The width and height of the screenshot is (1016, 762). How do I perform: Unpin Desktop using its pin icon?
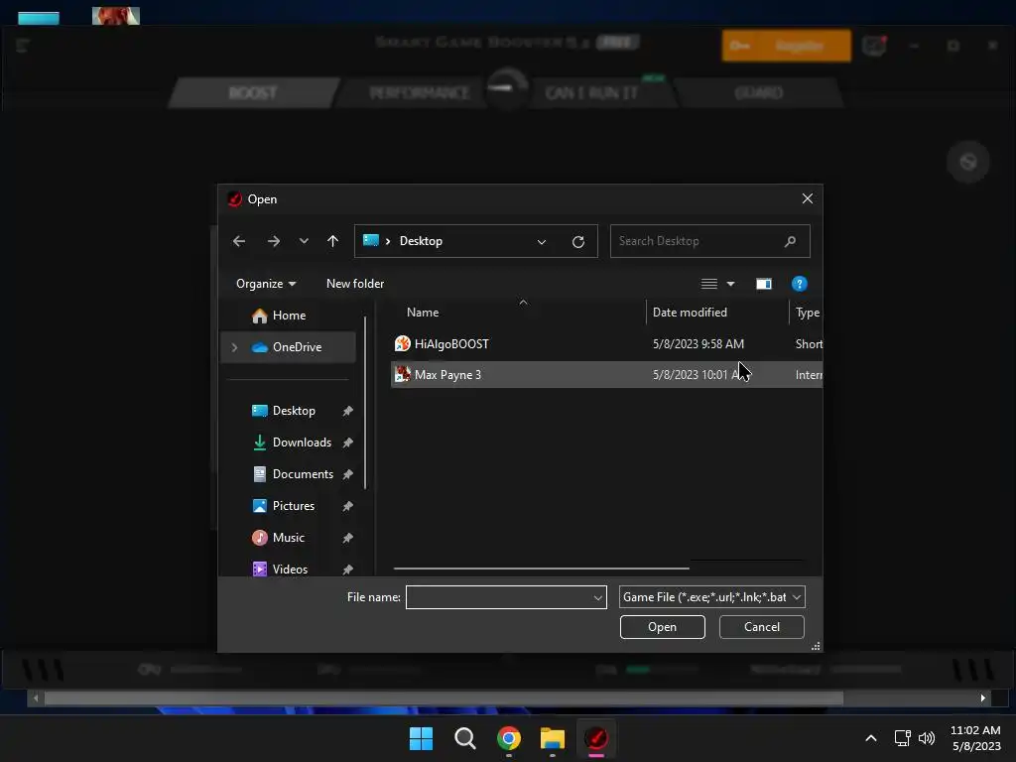pos(348,411)
